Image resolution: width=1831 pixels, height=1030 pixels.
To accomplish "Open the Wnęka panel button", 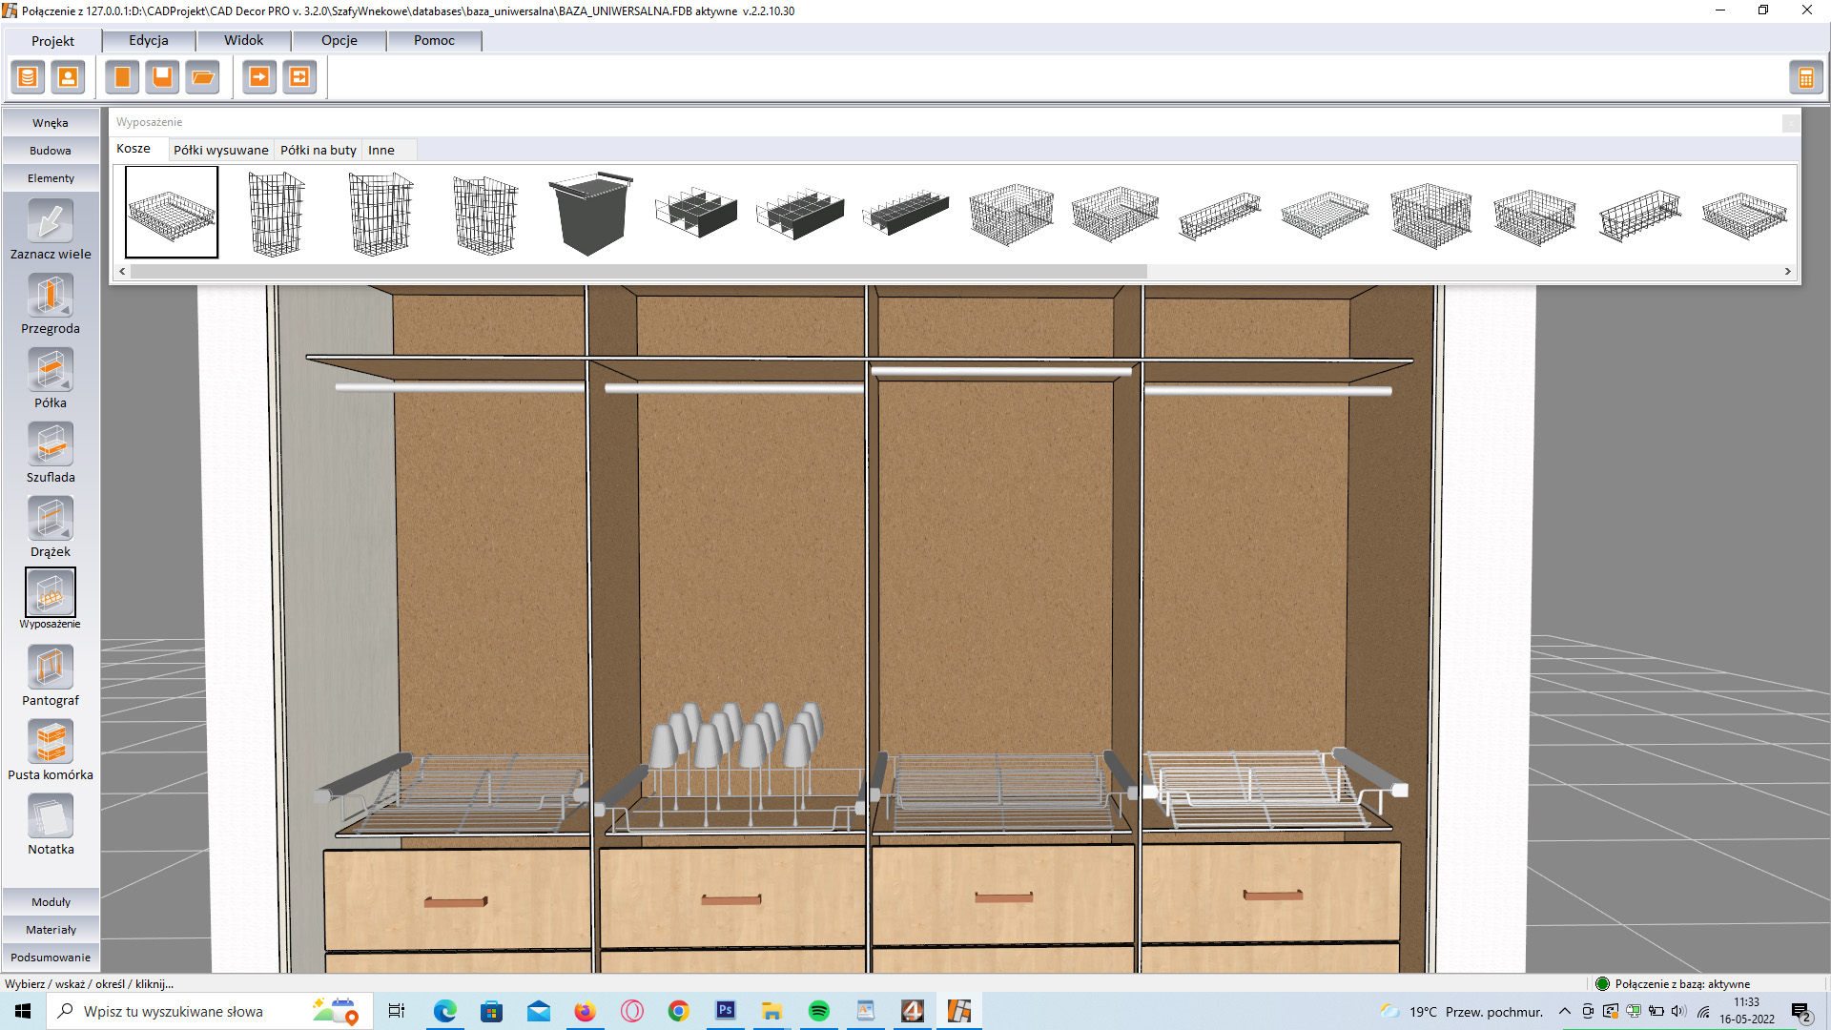I will point(51,122).
